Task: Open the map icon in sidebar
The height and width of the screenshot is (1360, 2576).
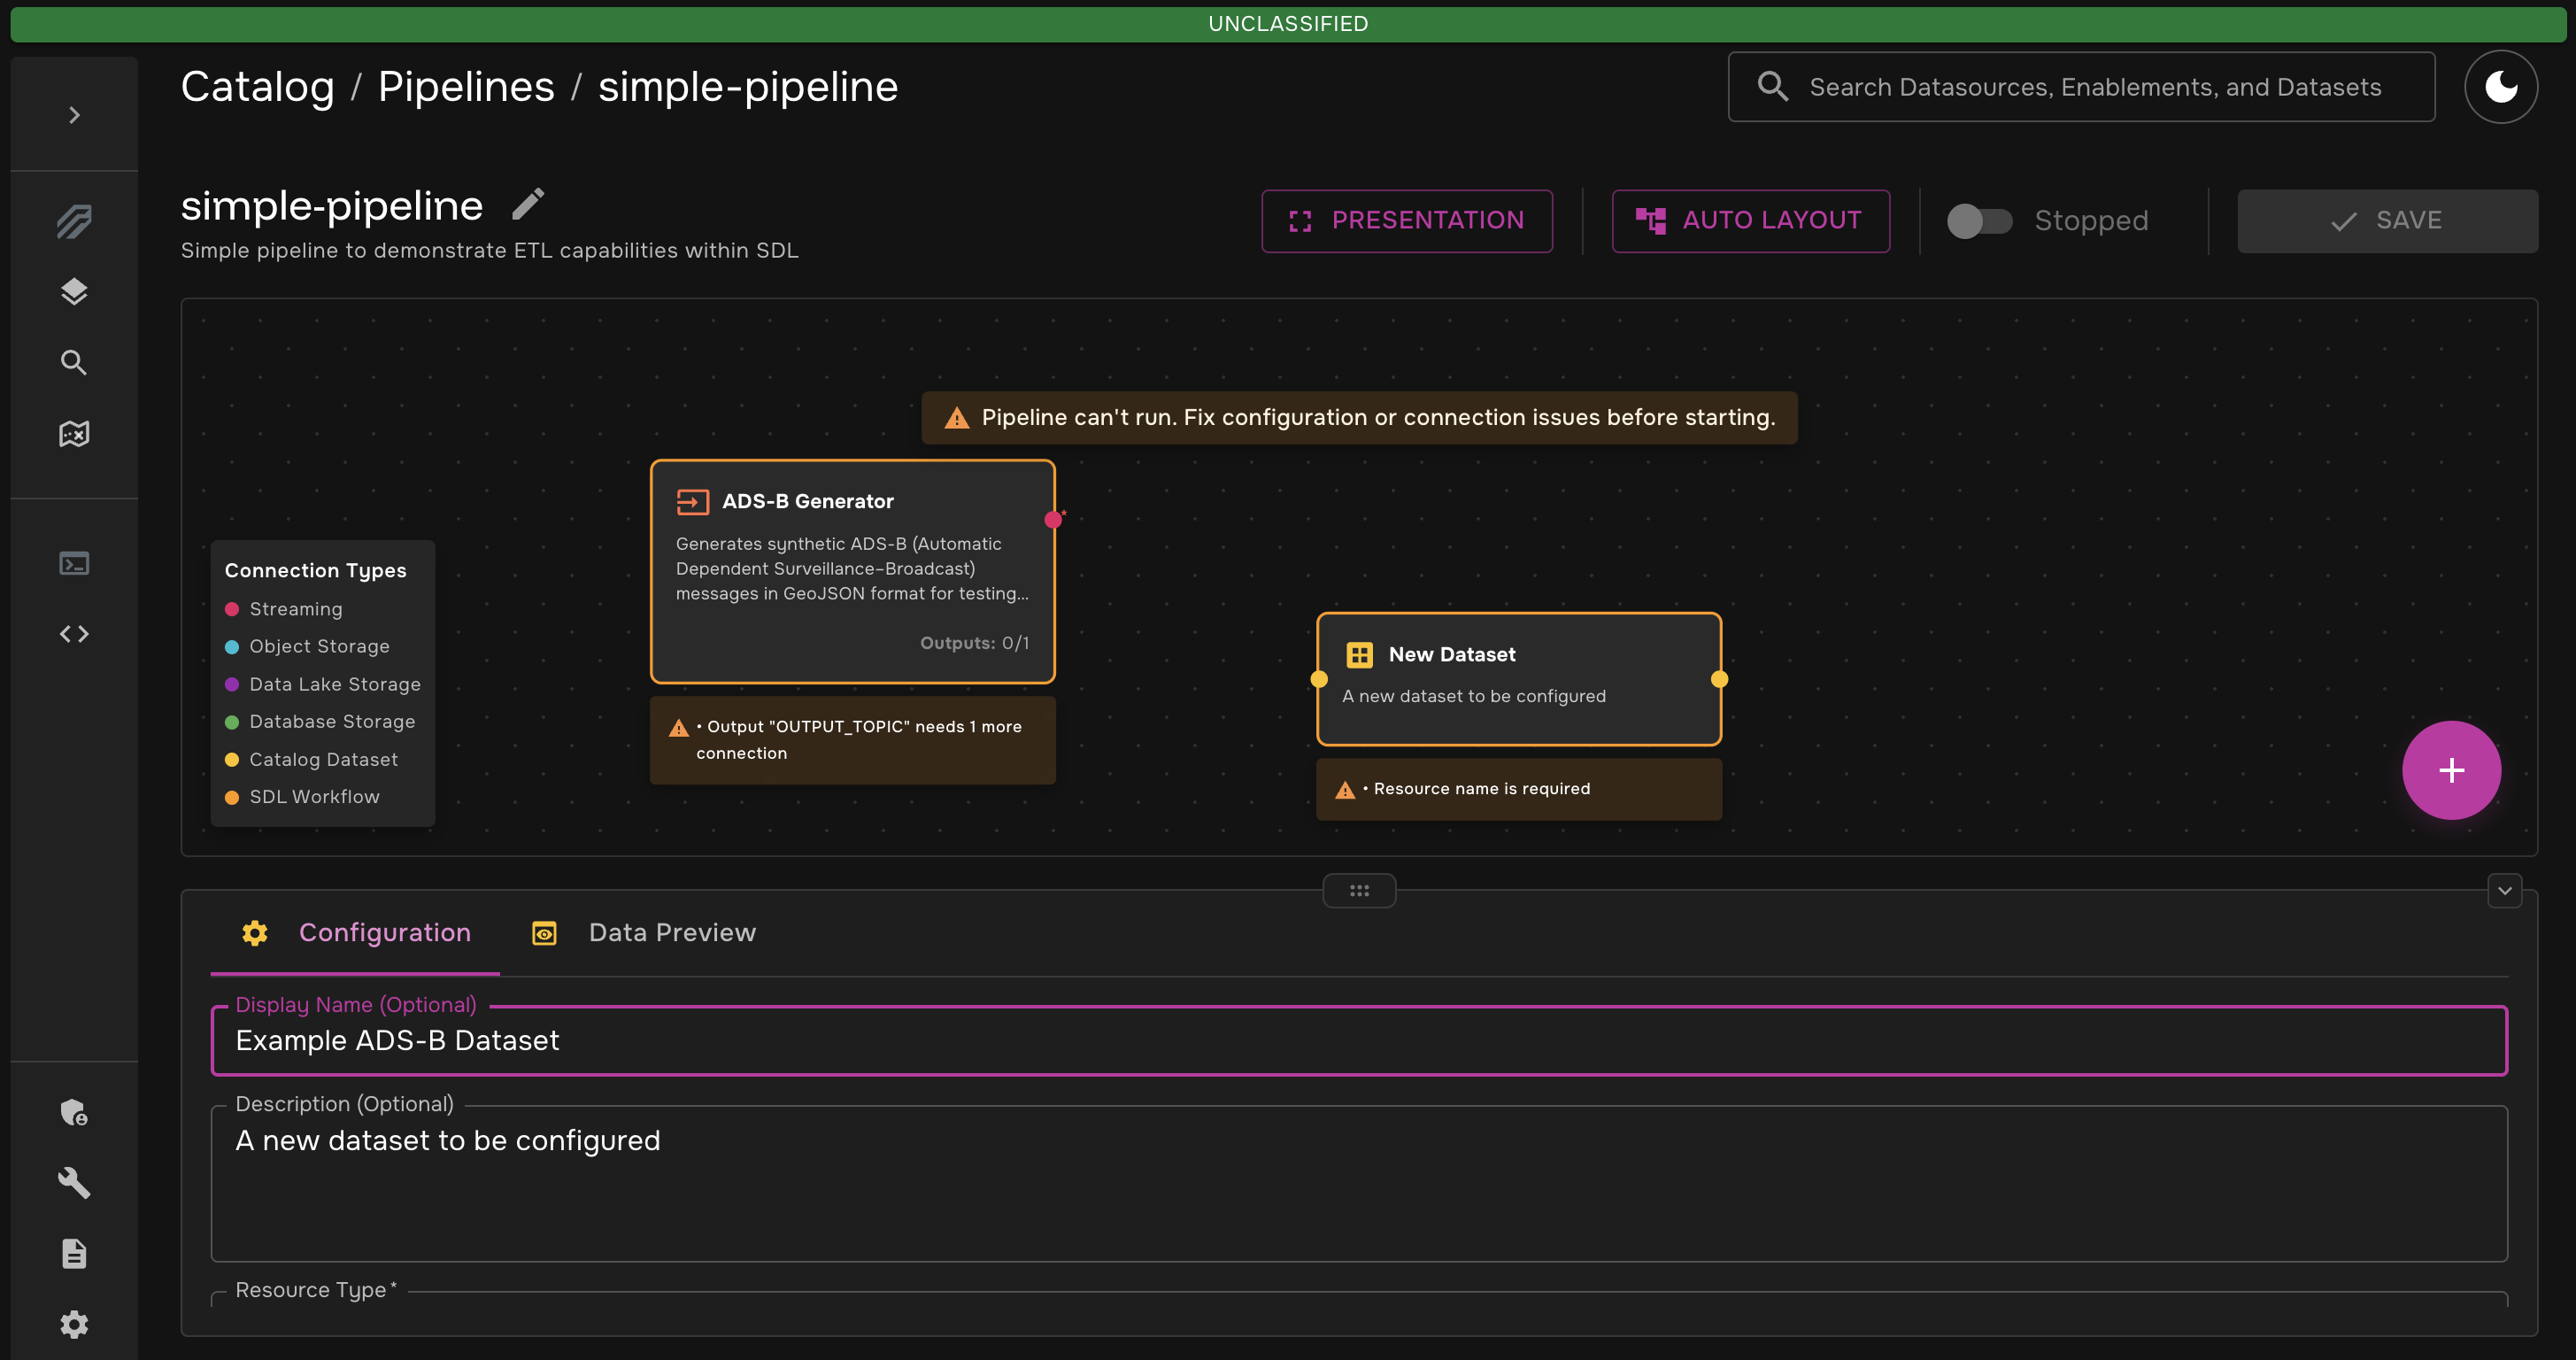Action: point(74,433)
